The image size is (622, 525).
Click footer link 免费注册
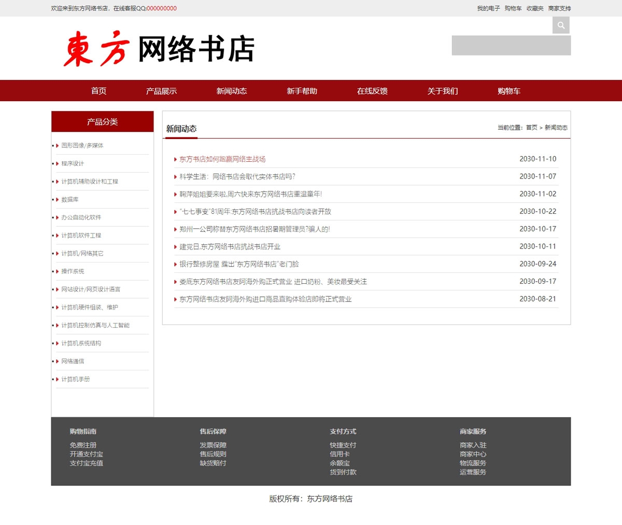(83, 445)
